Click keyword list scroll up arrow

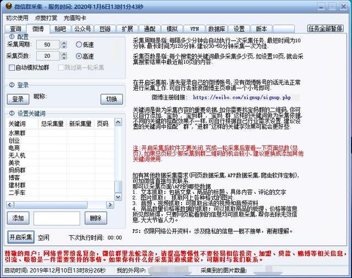tap(118, 122)
